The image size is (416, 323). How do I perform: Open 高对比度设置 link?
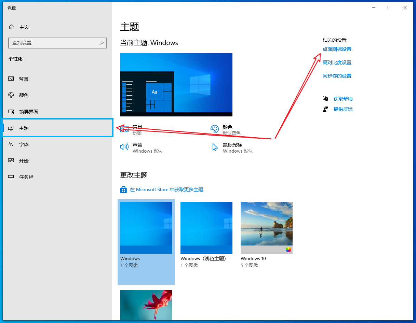pos(337,62)
